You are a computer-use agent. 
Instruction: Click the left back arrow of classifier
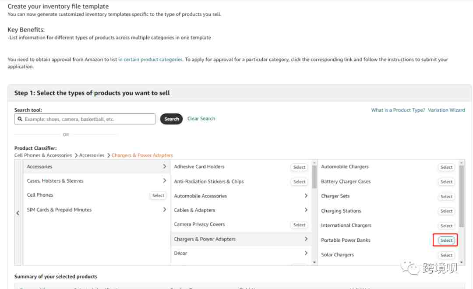(18, 213)
